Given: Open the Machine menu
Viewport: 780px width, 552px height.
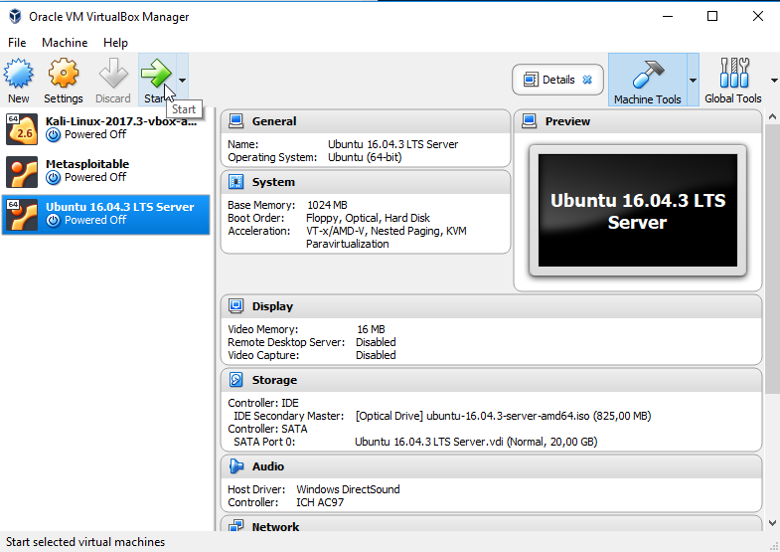Looking at the screenshot, I should tap(65, 43).
